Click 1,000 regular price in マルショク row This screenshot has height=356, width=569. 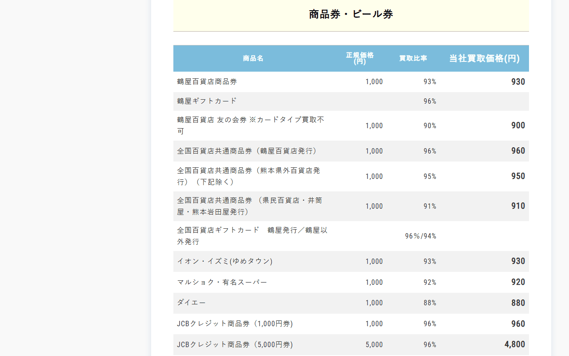coord(374,283)
